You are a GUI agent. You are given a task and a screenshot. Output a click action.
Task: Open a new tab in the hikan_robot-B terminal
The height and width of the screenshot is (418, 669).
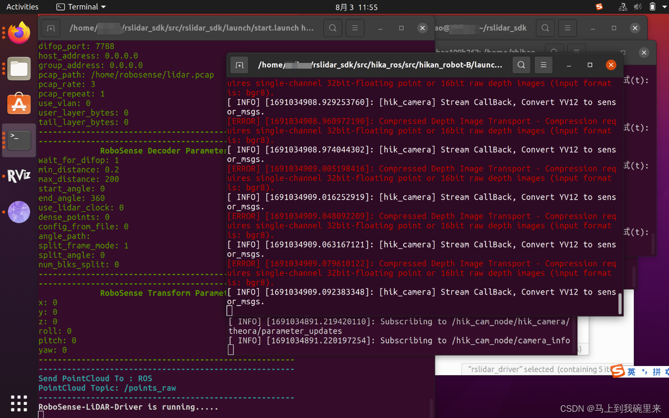pyautogui.click(x=239, y=65)
